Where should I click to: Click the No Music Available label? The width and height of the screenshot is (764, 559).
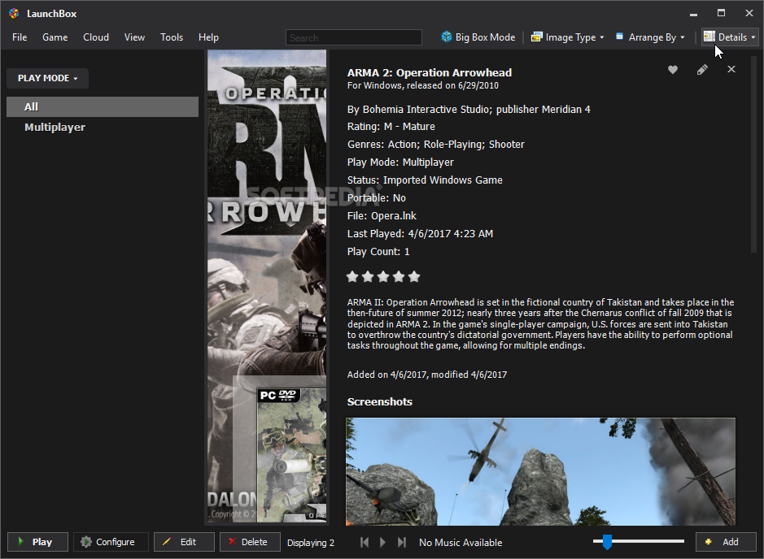[x=461, y=543]
